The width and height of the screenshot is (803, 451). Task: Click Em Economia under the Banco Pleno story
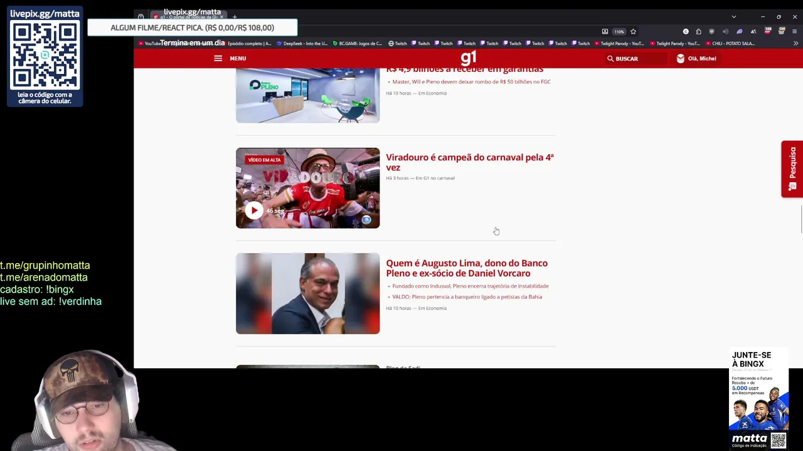432,93
